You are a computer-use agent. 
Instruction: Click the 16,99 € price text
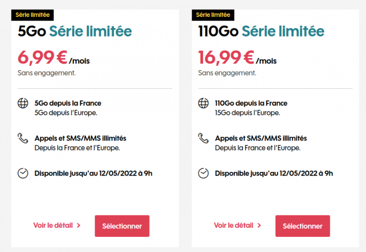click(226, 58)
